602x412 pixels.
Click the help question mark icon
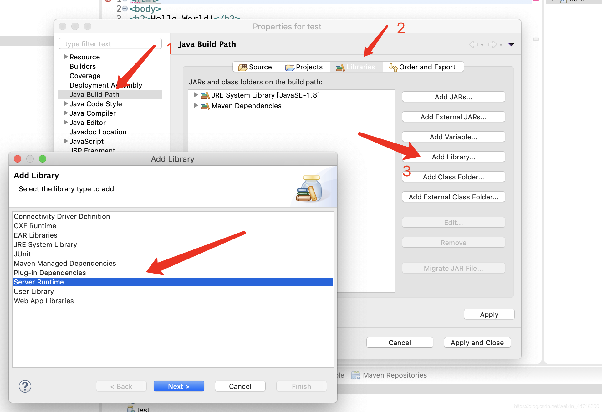(25, 386)
